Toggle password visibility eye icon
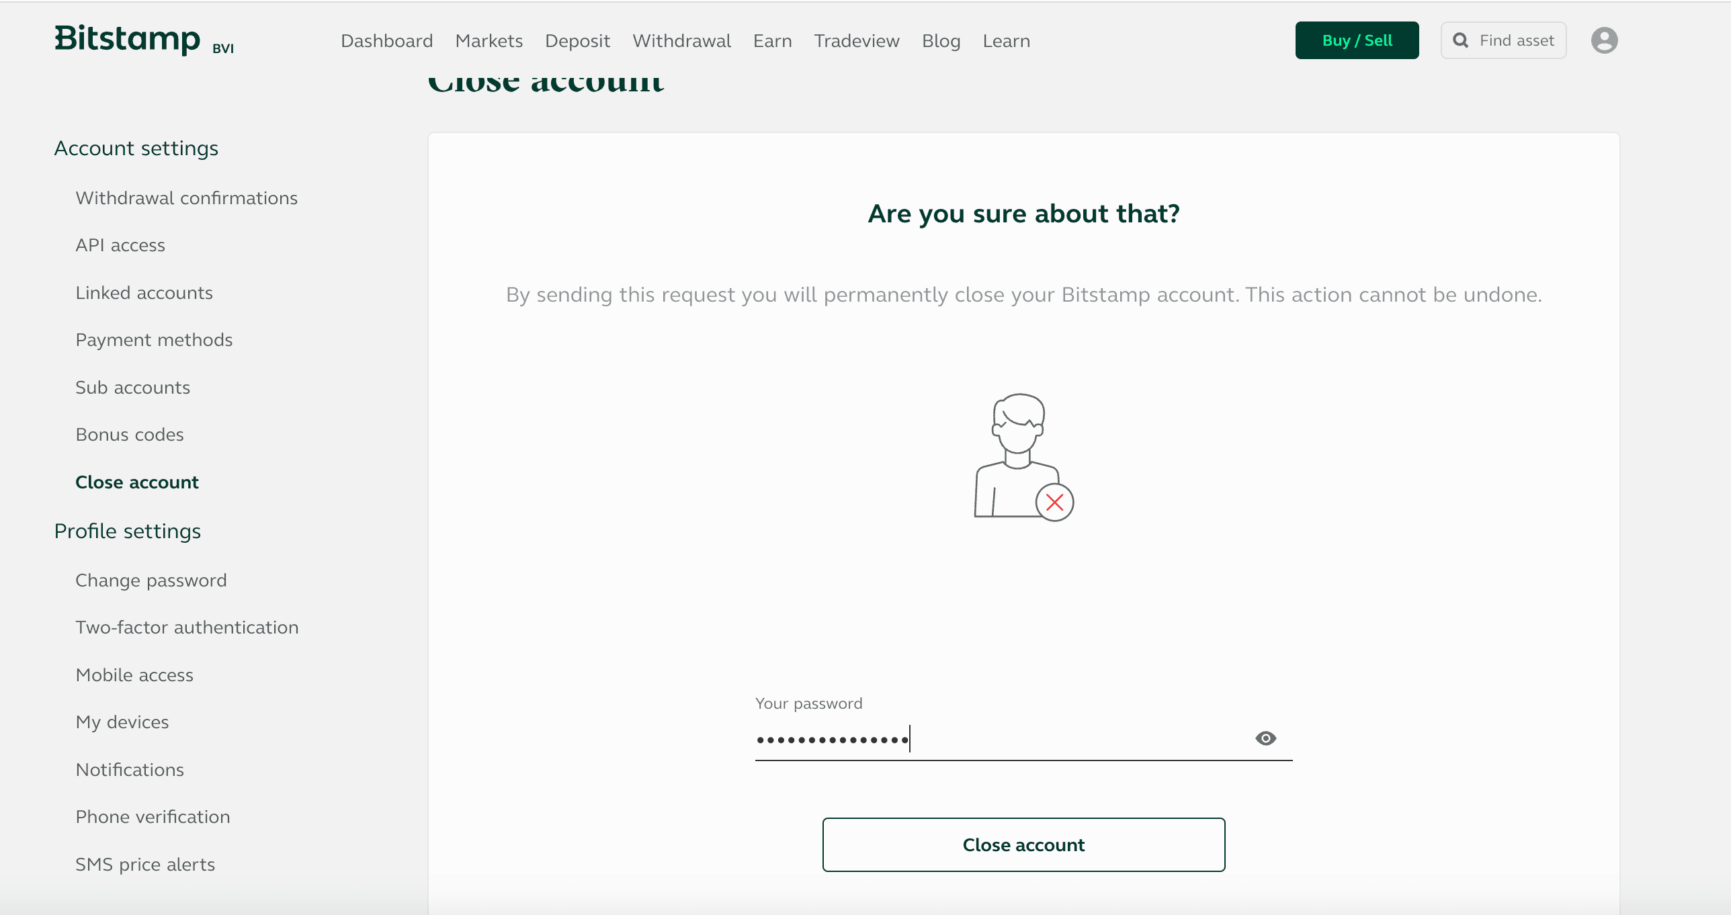The image size is (1731, 915). [x=1265, y=738]
